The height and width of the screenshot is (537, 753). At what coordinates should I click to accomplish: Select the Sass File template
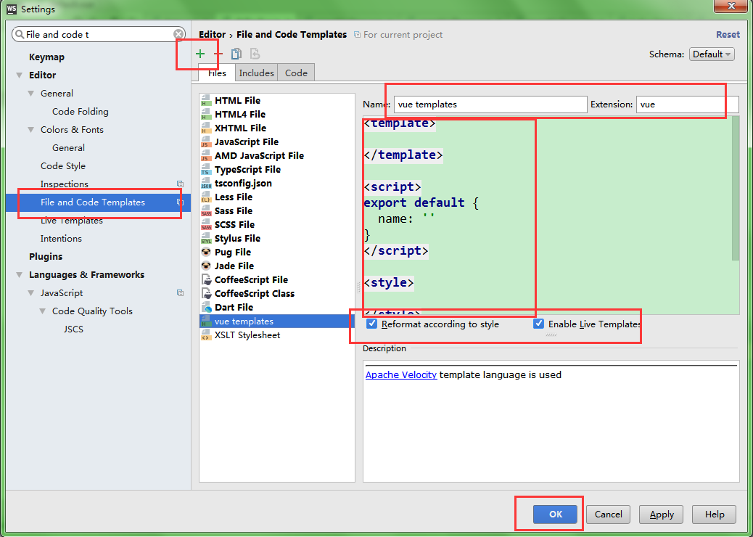[277, 211]
